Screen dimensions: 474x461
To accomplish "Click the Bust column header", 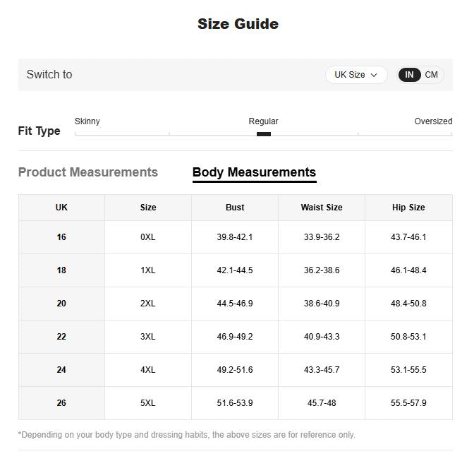I will 235,208.
